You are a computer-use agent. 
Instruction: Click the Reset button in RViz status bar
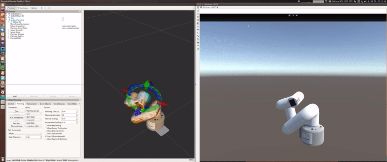8,160
